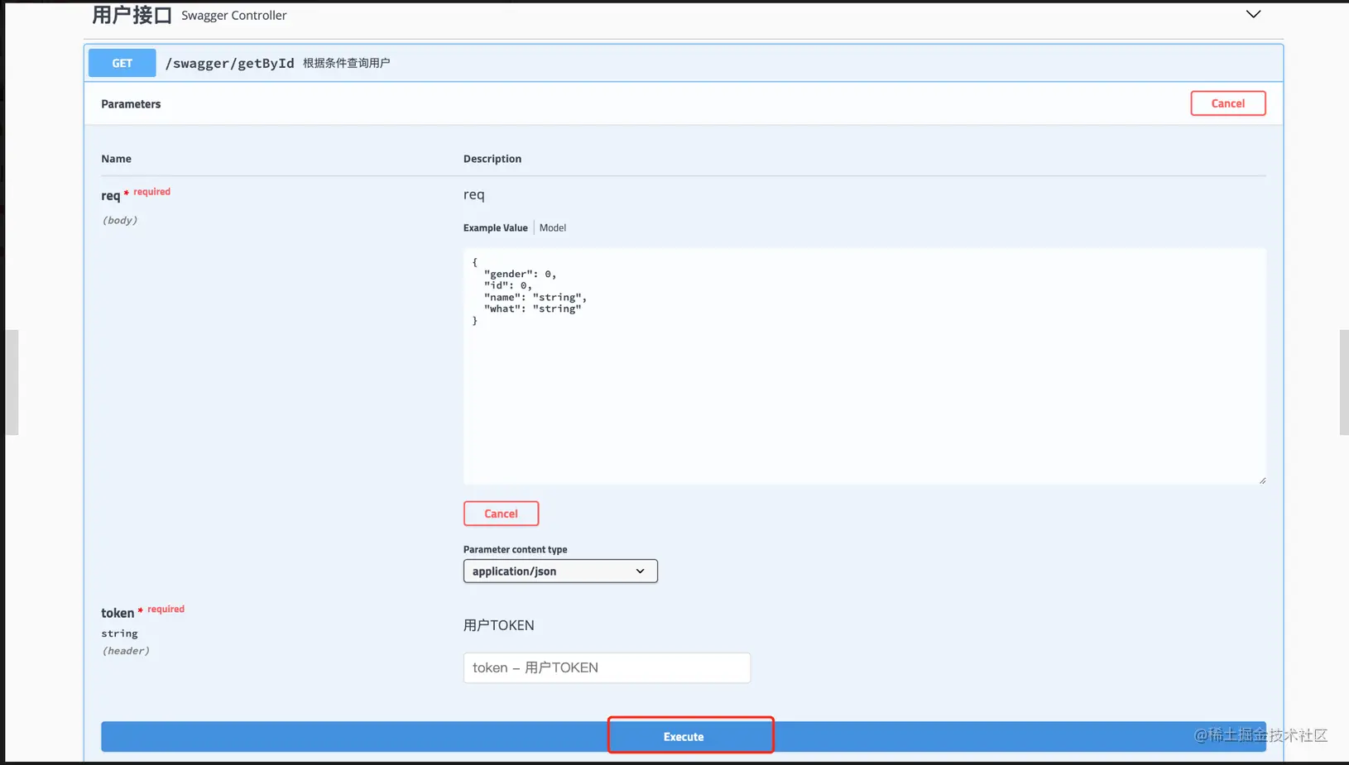Click the 用户TOKEN description text
1349x765 pixels.
[x=499, y=625]
